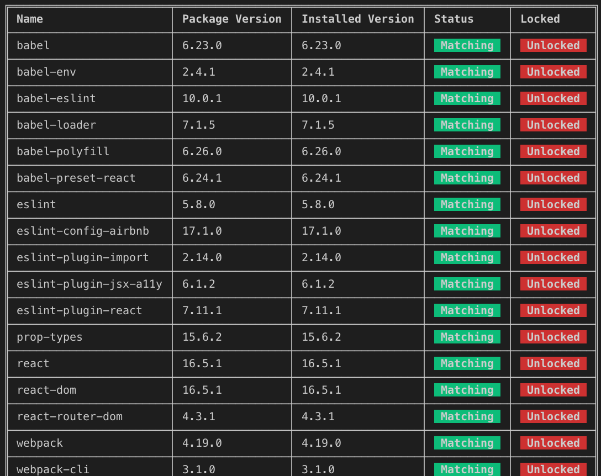This screenshot has width=601, height=476.
Task: Click babel-preset-react's installed version 6.24.1
Action: coord(321,178)
